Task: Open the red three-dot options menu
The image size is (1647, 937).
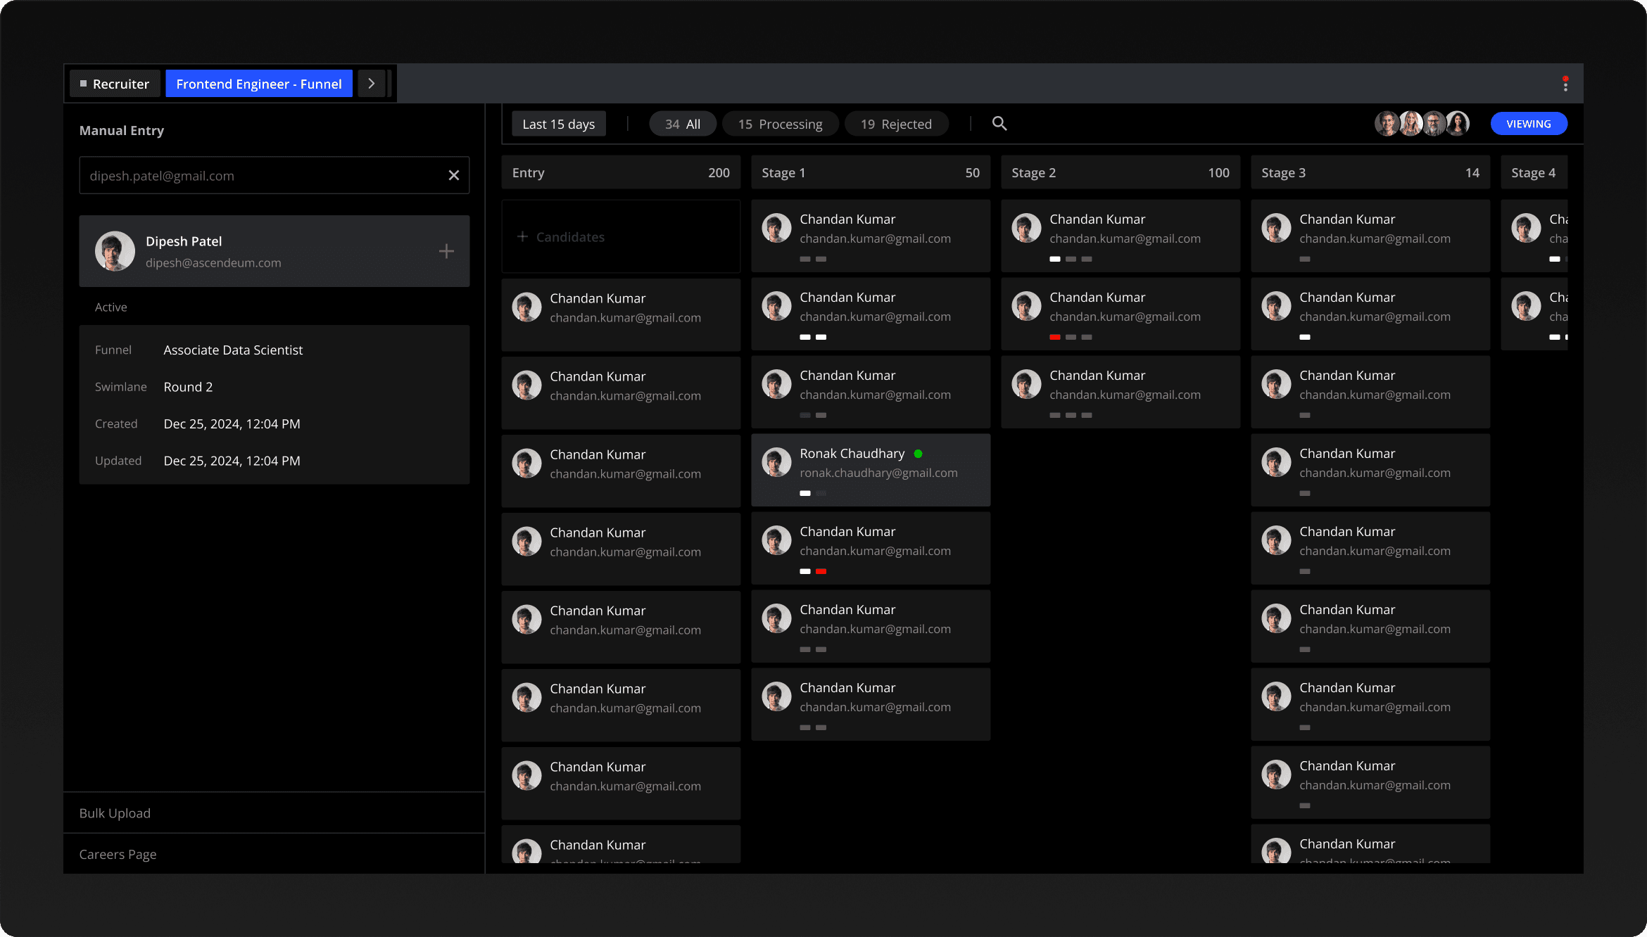Action: [x=1565, y=84]
